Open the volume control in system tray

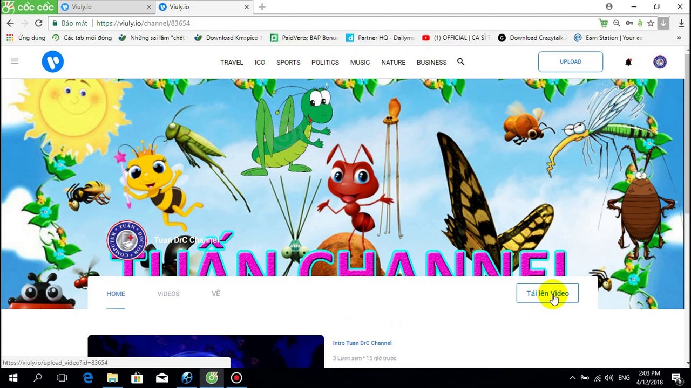[x=609, y=378]
